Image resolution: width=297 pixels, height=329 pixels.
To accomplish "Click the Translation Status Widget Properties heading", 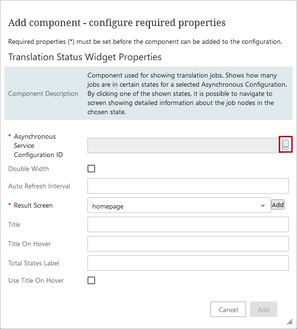I will tap(85, 57).
